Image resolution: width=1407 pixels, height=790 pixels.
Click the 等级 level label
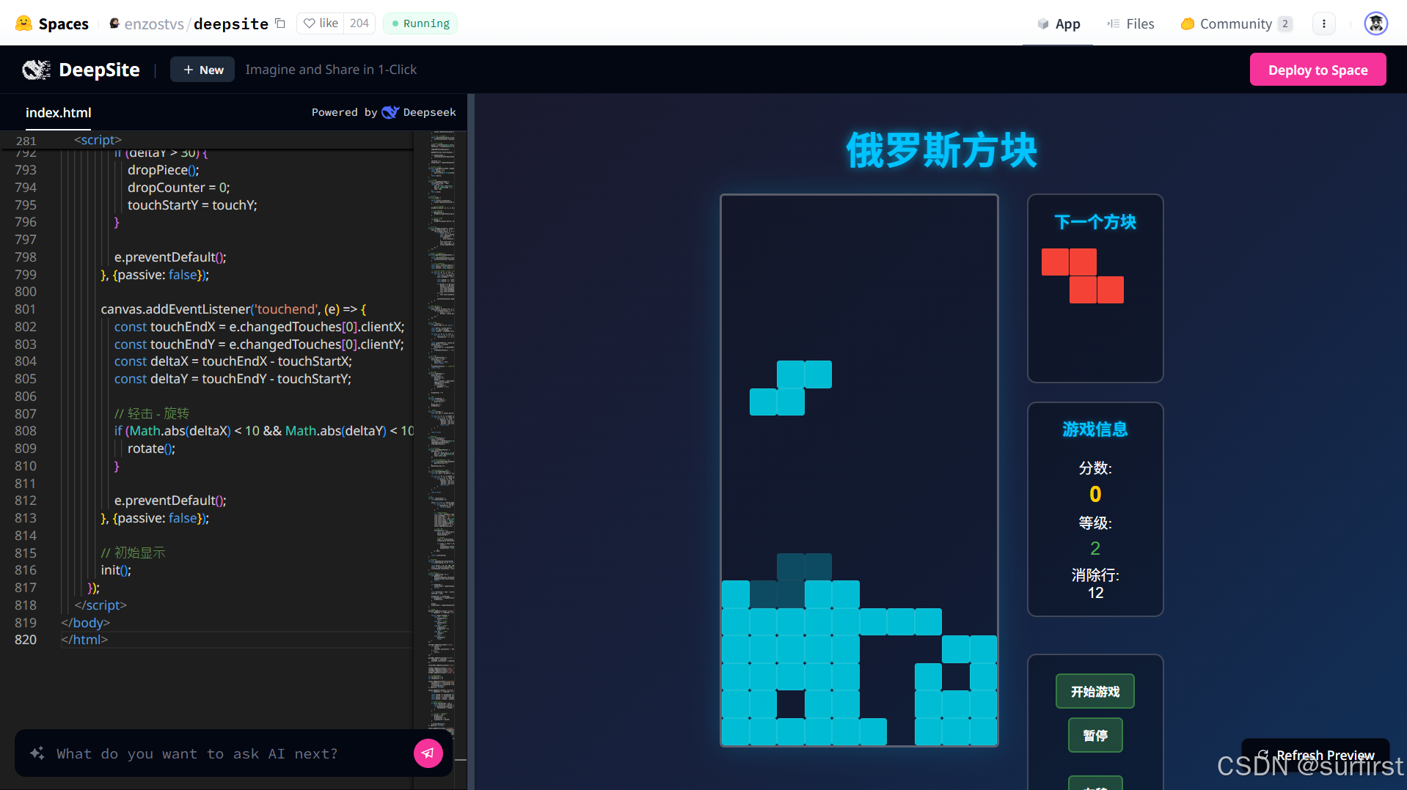click(1094, 523)
